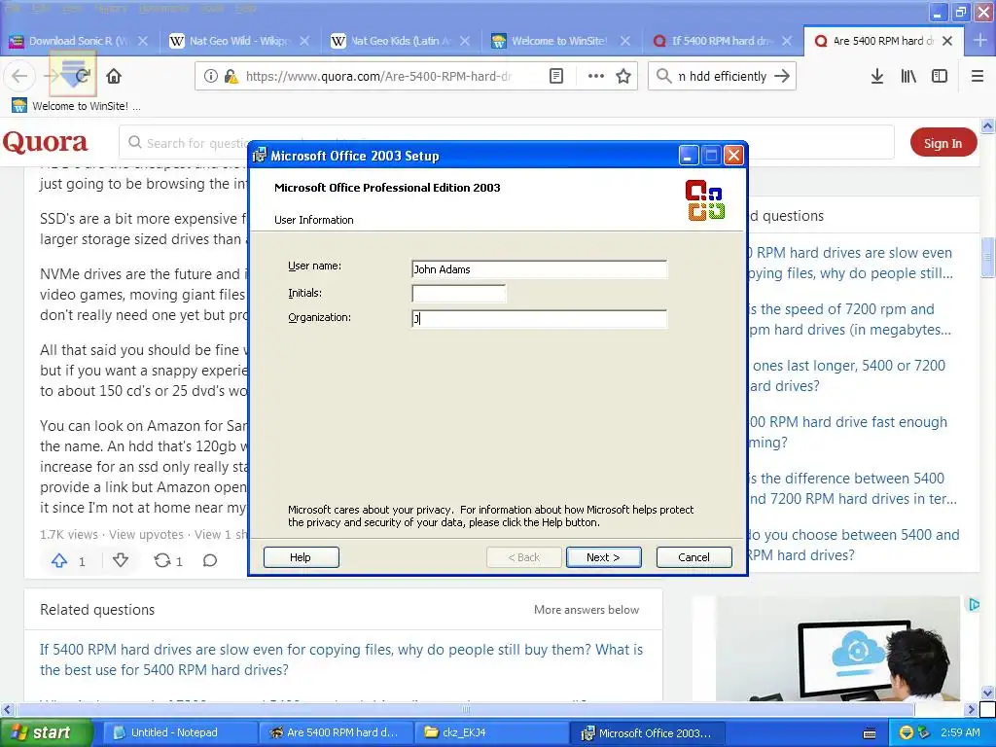Click Microsoft Office 2003 taskbar button
The width and height of the screenshot is (996, 747).
(647, 732)
